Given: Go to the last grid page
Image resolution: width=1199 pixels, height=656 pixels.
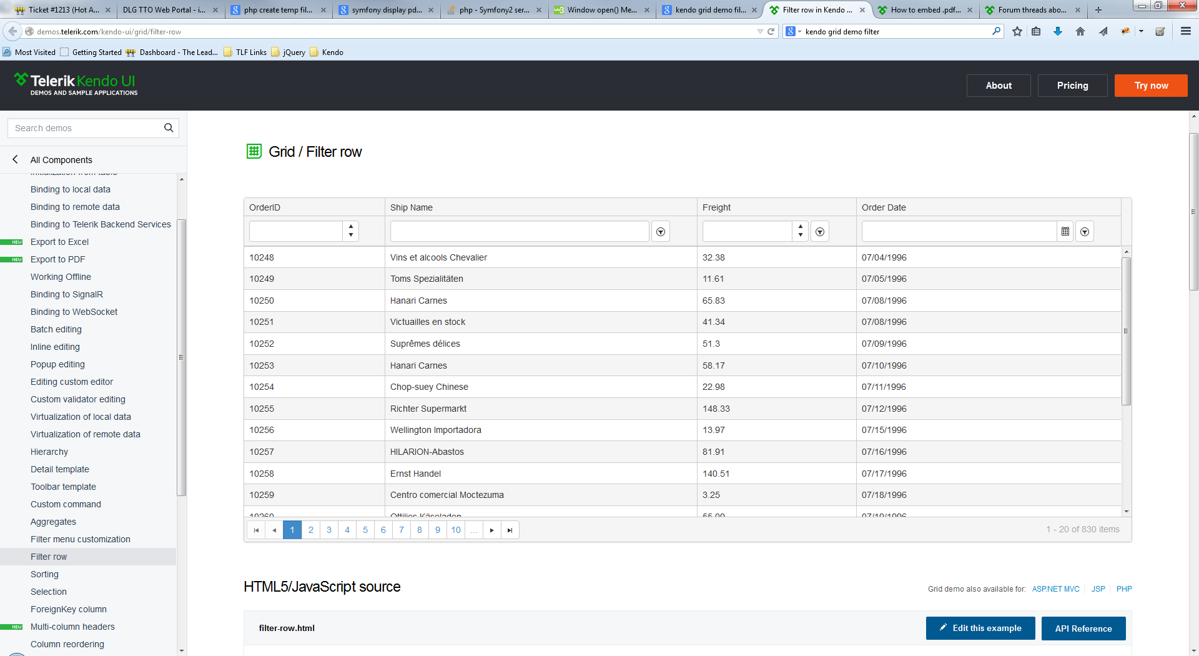Looking at the screenshot, I should pyautogui.click(x=510, y=530).
